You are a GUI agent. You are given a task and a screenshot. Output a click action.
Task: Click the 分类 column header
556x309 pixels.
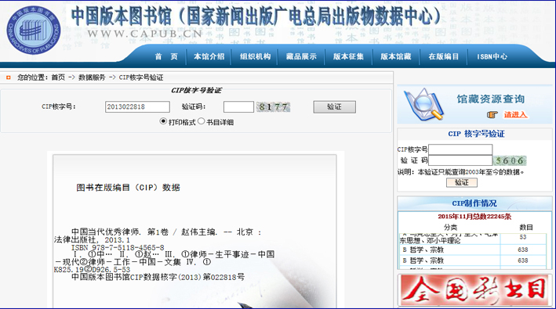pyautogui.click(x=450, y=227)
